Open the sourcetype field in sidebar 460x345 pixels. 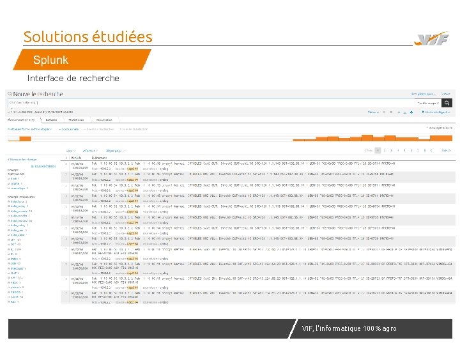18,188
